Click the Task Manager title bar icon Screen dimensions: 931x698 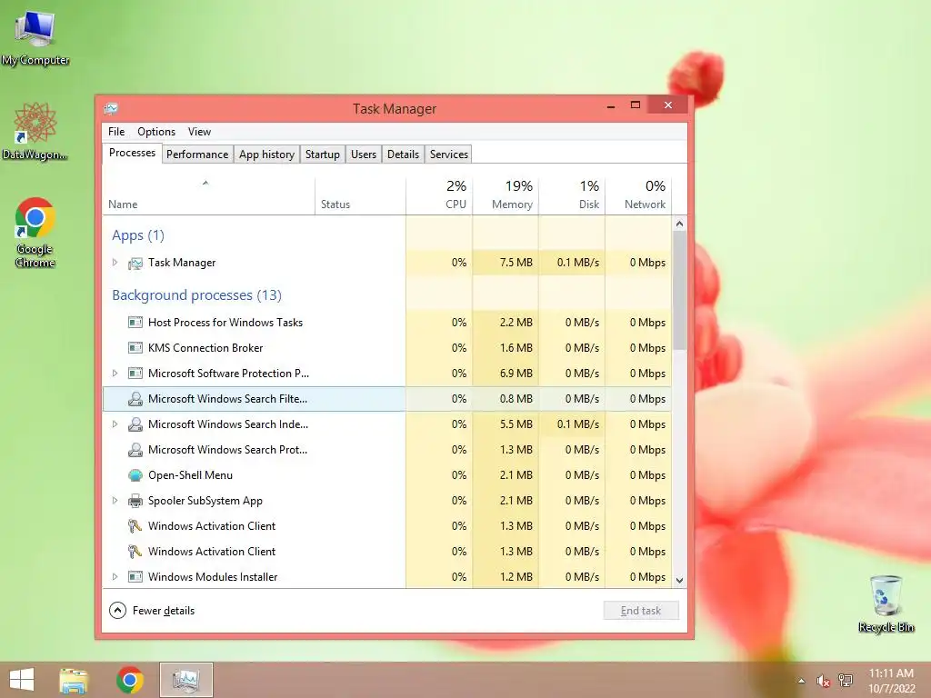111,109
